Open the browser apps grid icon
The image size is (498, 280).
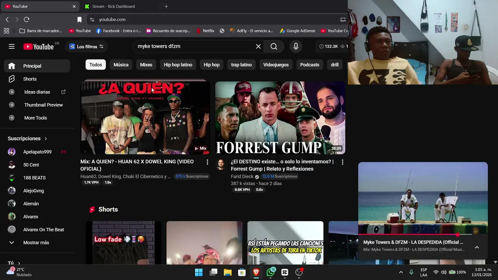[x=6, y=31]
